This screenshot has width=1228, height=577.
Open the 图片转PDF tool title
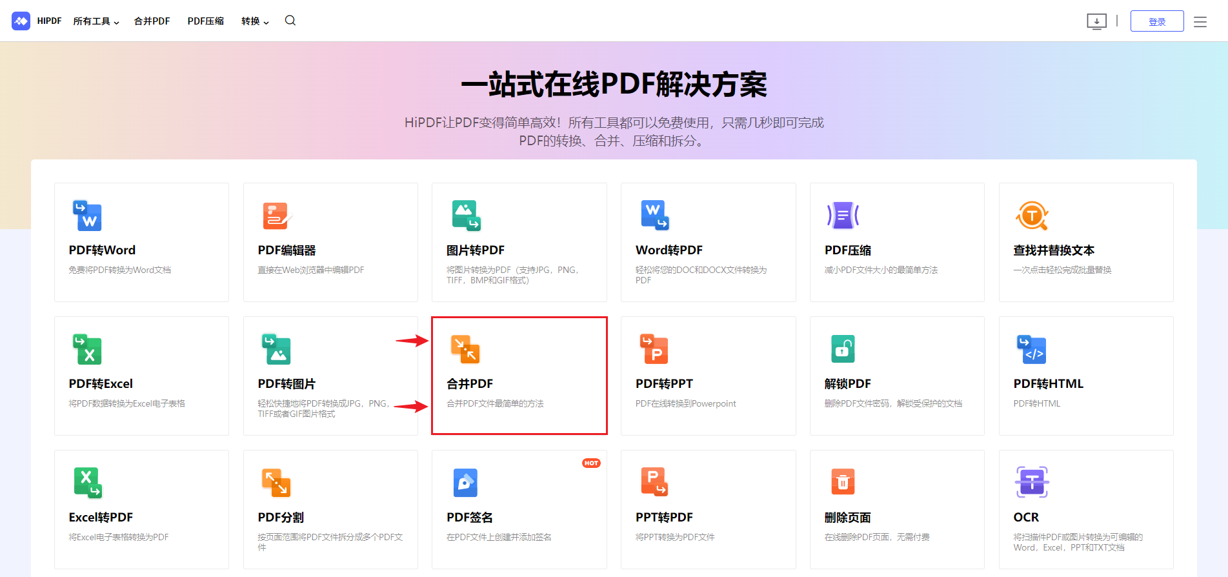pyautogui.click(x=476, y=250)
